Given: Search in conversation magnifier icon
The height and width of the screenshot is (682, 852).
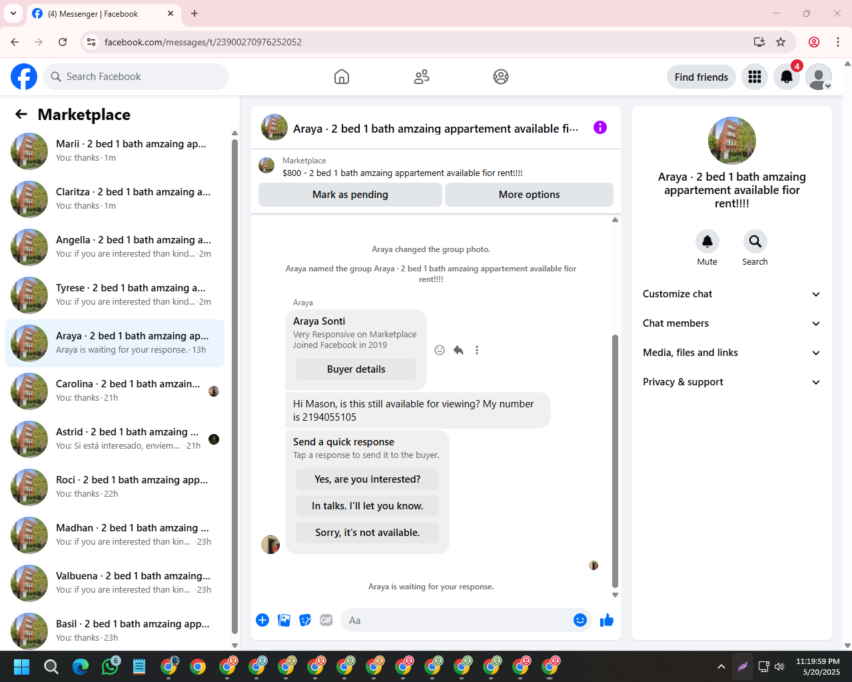Looking at the screenshot, I should click(755, 241).
